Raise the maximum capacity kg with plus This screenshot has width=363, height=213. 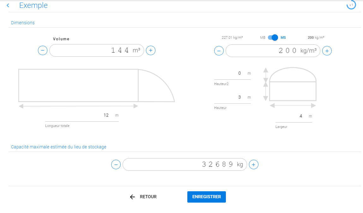coord(253,164)
